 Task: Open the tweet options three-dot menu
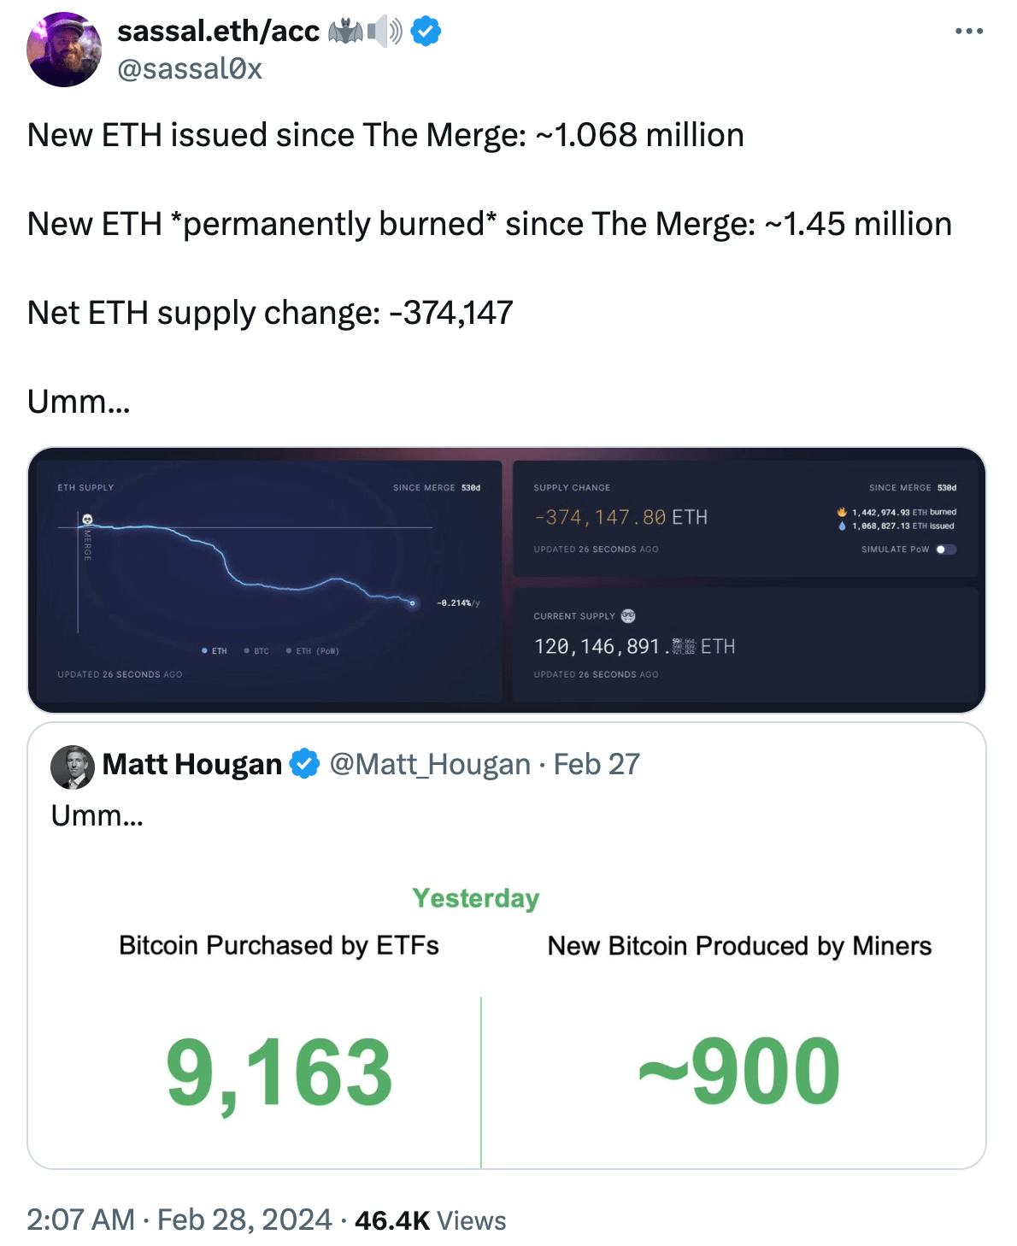(967, 29)
